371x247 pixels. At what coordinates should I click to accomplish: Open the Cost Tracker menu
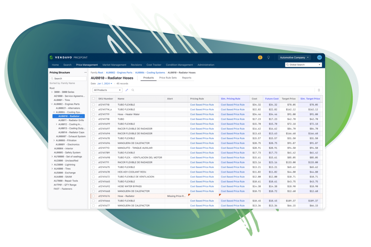click(x=154, y=65)
